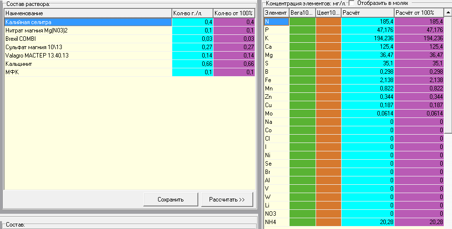Screen dimensions: 452x229
Task: Click the 'Сохранить' button
Action: click(171, 199)
